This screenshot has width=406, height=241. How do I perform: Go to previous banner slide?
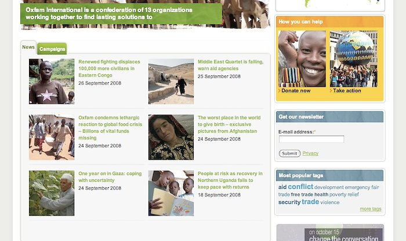coord(241,19)
